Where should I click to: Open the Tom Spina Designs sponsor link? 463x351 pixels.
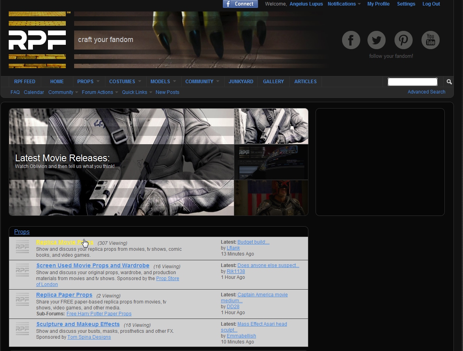coord(89,337)
